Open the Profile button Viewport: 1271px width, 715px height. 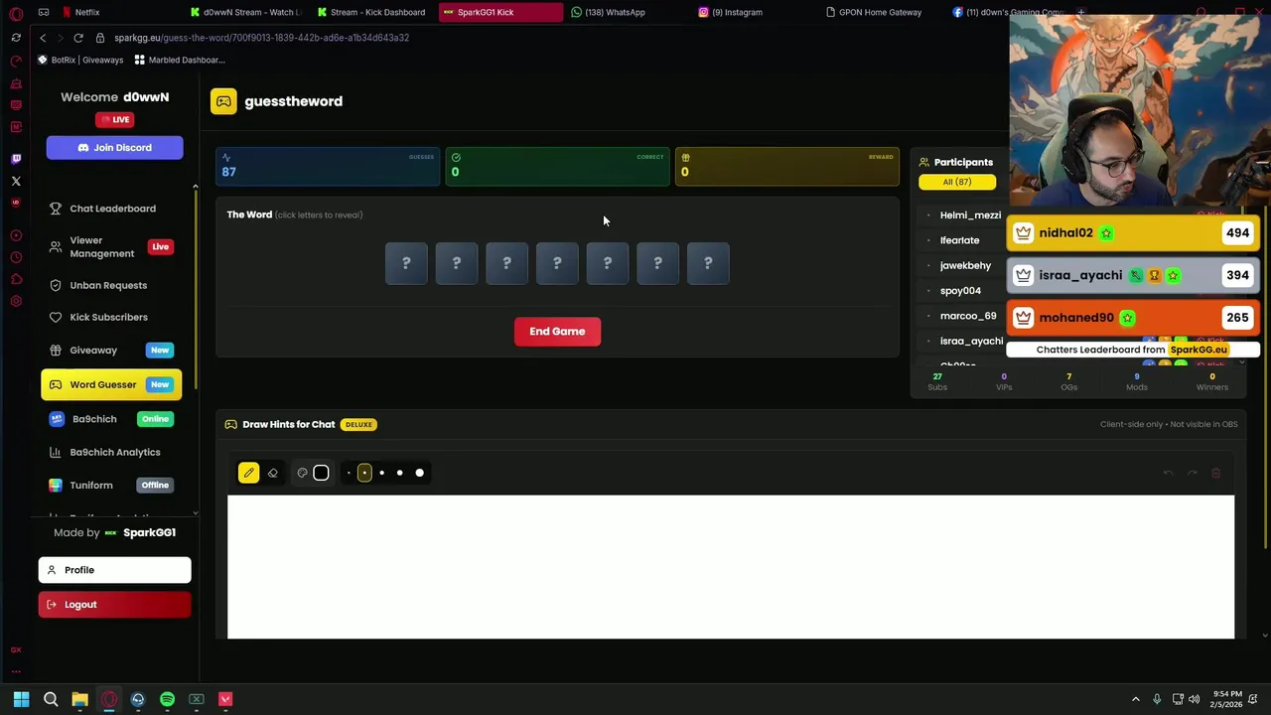coord(114,570)
